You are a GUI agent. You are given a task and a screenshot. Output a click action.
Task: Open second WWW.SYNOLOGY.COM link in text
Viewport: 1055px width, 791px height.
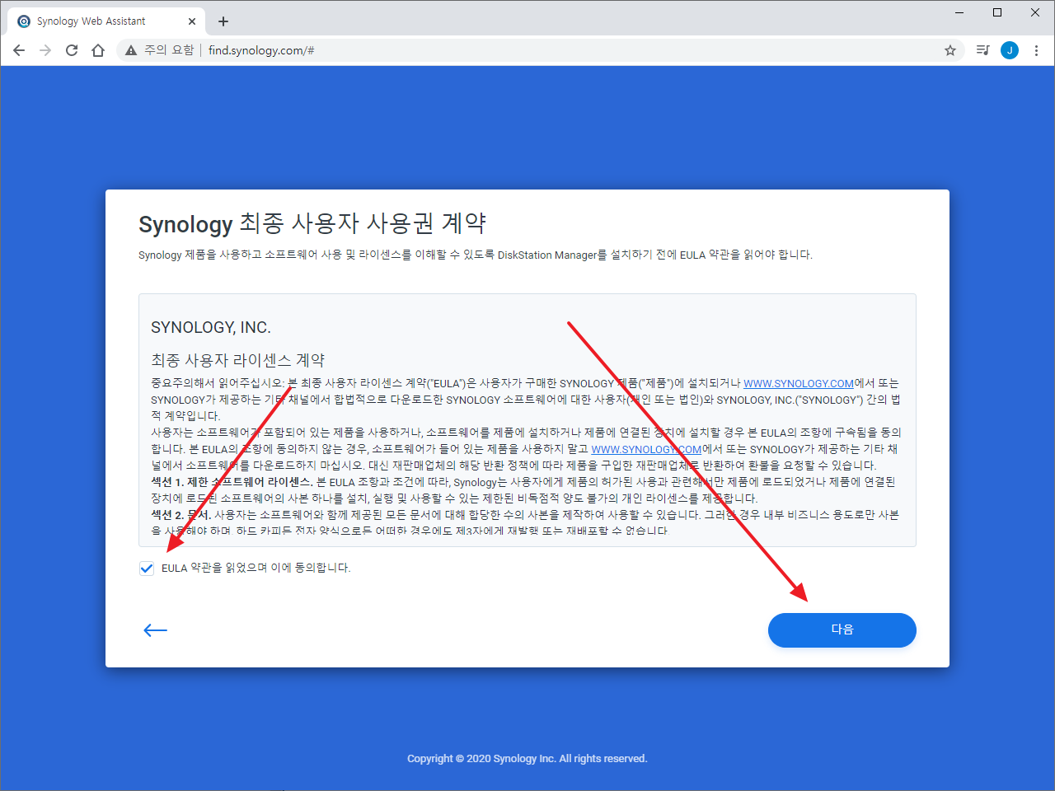646,449
